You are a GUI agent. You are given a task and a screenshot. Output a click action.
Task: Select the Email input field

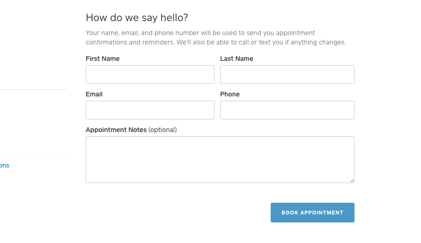pyautogui.click(x=150, y=110)
